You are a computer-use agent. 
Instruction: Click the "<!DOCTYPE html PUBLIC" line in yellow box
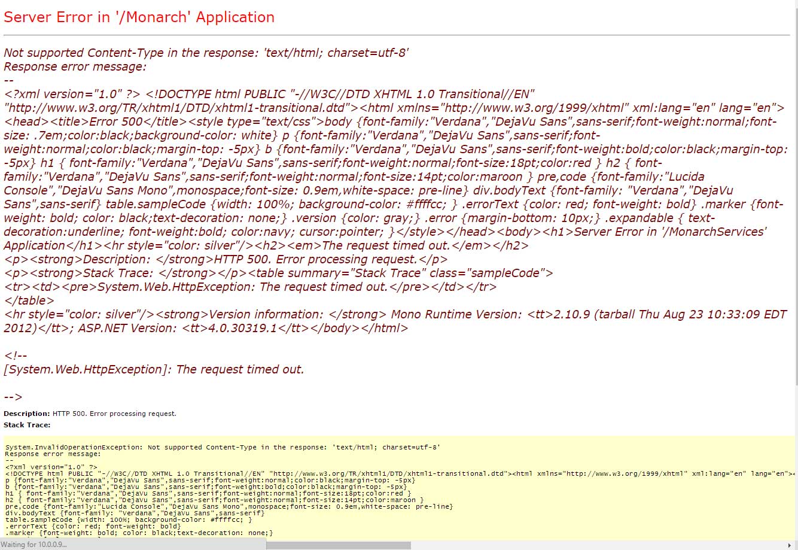(399, 473)
